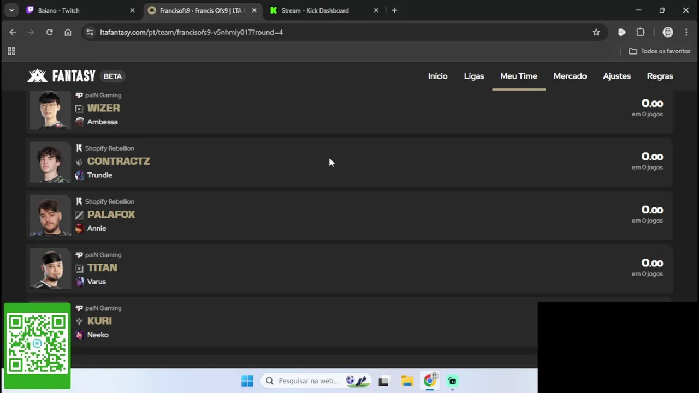Open the extensions puzzle icon
699x393 pixels.
point(641,32)
